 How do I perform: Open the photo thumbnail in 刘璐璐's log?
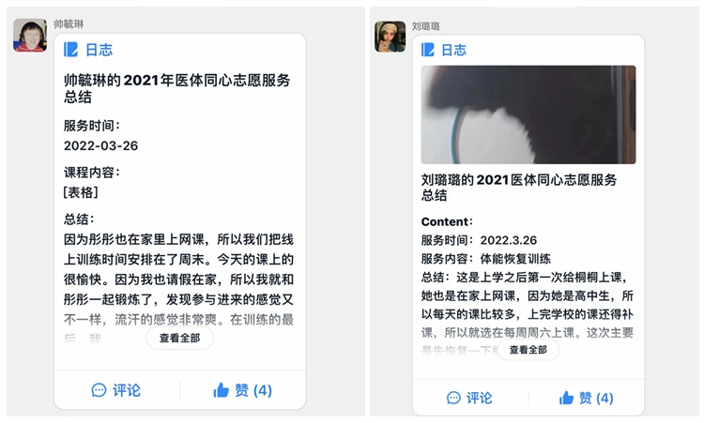[528, 114]
